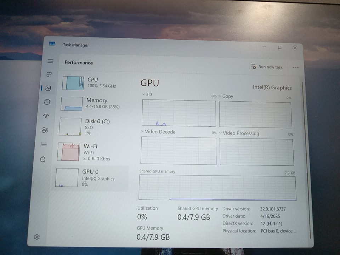This screenshot has width=340, height=255.
Task: Select the Performance page icon
Action: tap(48, 88)
